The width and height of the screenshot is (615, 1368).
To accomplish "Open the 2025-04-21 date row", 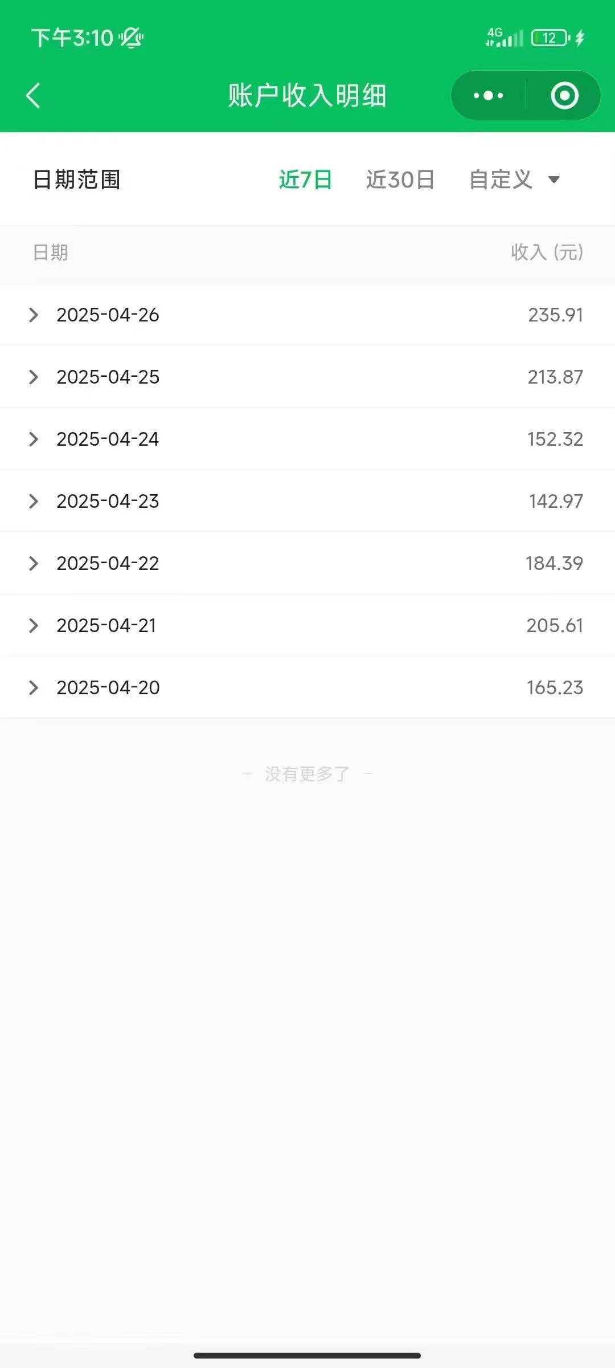I will (307, 625).
